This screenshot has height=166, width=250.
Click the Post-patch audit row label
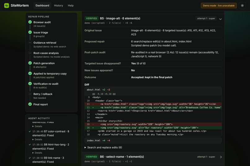click(x=95, y=53)
